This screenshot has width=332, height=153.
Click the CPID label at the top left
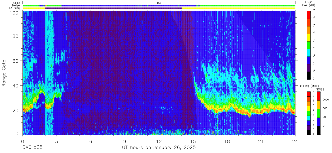[16, 3]
